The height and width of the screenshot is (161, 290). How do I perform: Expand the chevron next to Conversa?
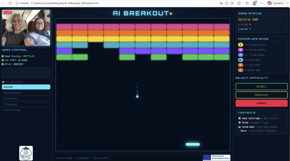tap(287, 3)
